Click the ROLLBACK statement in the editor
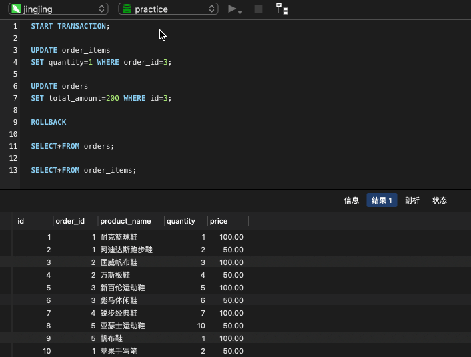The width and height of the screenshot is (471, 357). click(x=49, y=122)
